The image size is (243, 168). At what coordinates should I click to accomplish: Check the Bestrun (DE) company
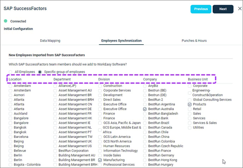coord(145,95)
